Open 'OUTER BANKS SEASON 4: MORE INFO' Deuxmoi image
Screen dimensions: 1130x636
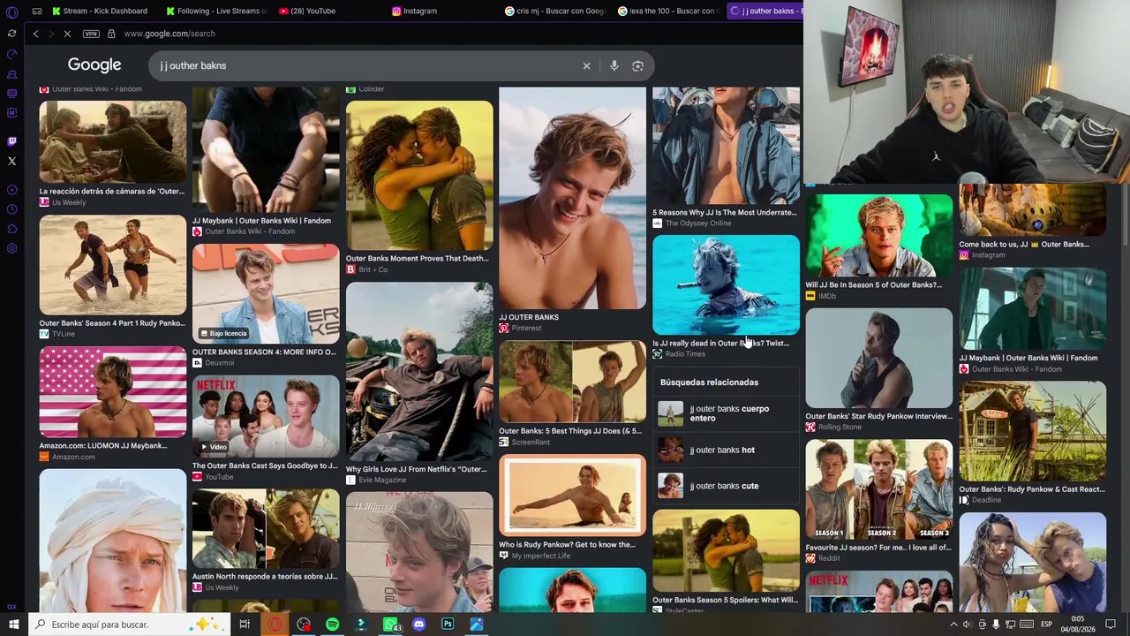[x=266, y=294]
